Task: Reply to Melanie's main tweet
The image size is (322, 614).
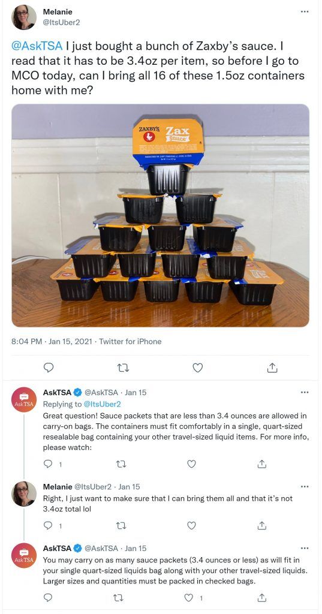Action: (x=49, y=368)
